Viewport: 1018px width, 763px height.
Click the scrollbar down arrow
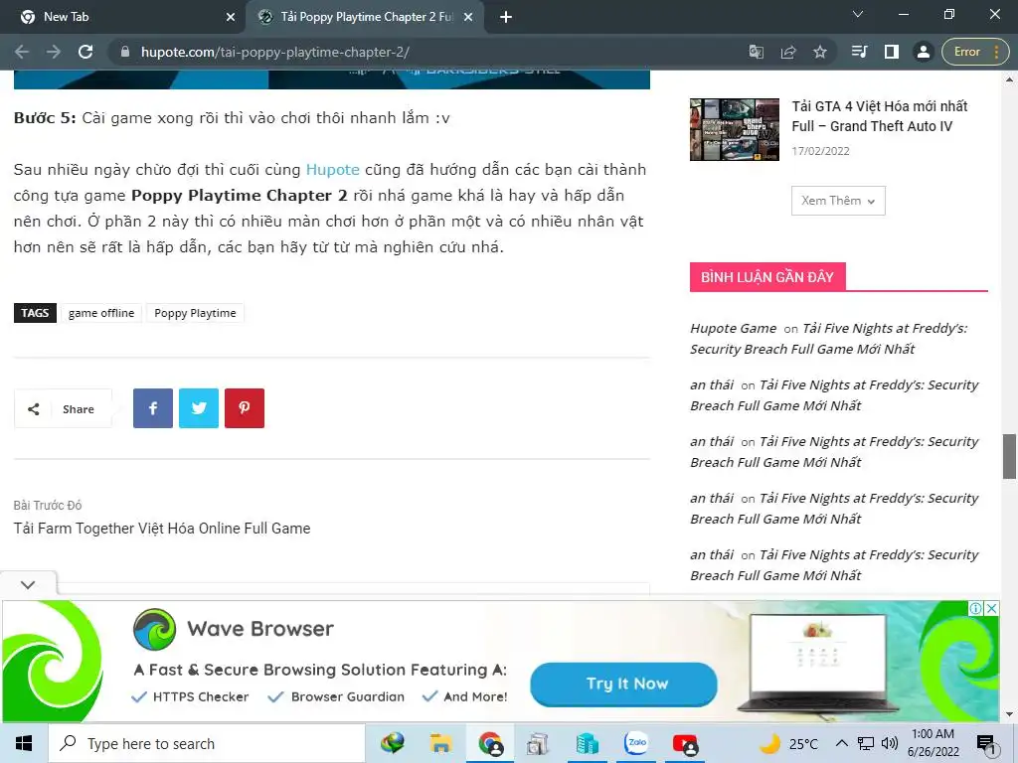click(1009, 715)
